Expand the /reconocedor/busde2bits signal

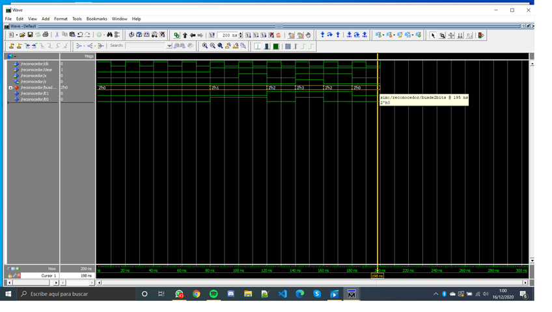click(10, 87)
